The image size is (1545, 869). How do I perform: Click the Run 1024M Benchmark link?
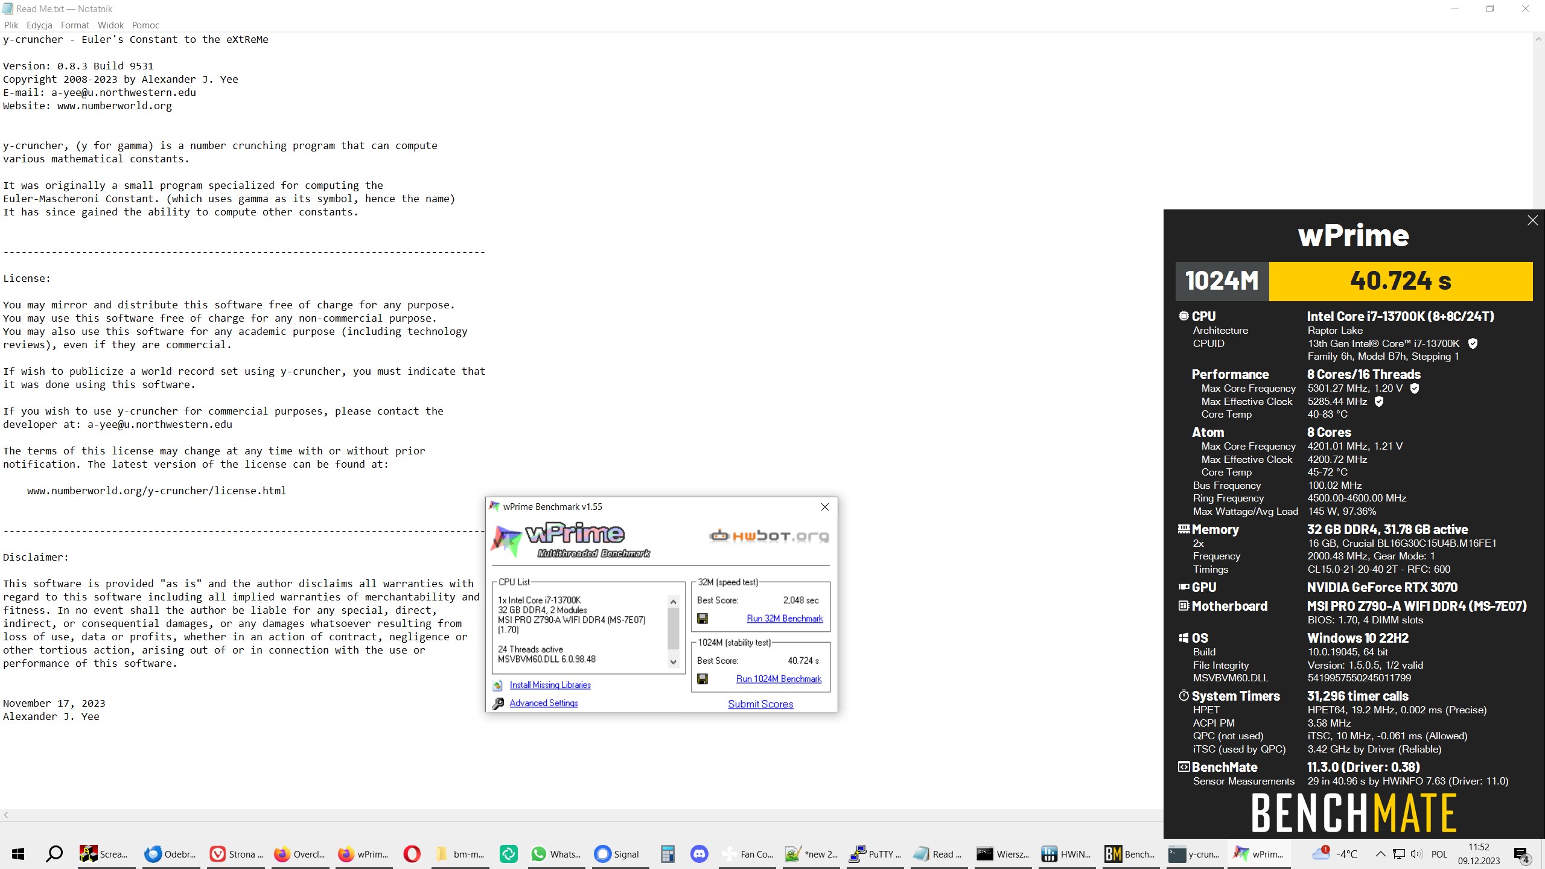tap(779, 678)
